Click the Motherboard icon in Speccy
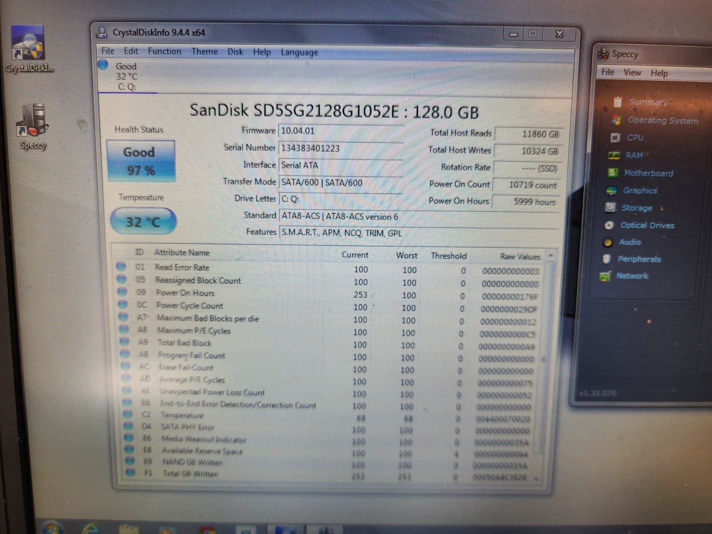Image resolution: width=712 pixels, height=534 pixels. (613, 173)
